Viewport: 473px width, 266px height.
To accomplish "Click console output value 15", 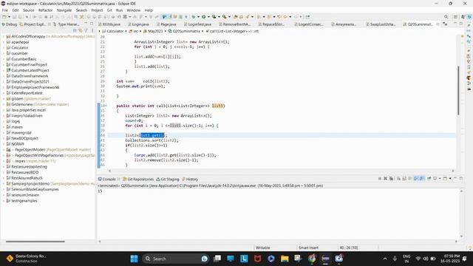I will tap(100, 191).
